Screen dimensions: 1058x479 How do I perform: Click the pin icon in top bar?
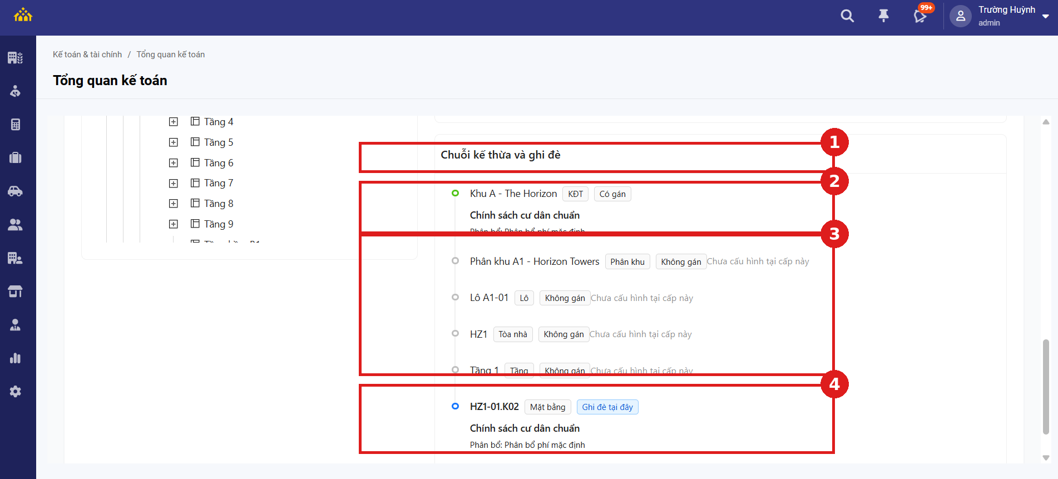[x=883, y=16]
